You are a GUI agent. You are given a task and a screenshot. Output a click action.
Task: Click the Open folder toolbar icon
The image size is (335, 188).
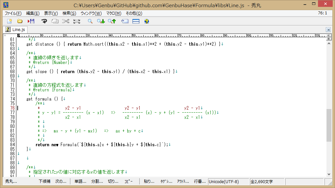click(x=20, y=21)
